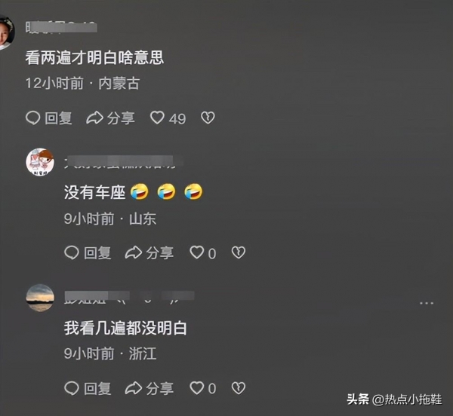Dislike the comment from 内蒙古 via broken heart
453x416 pixels.
pyautogui.click(x=208, y=118)
